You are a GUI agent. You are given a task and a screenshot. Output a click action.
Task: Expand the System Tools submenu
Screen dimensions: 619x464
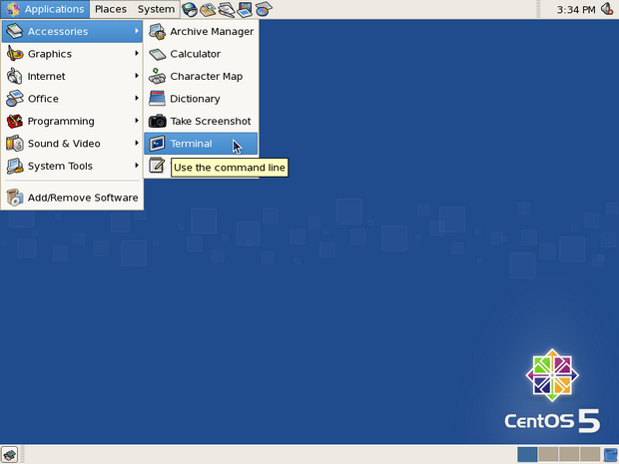click(x=72, y=166)
